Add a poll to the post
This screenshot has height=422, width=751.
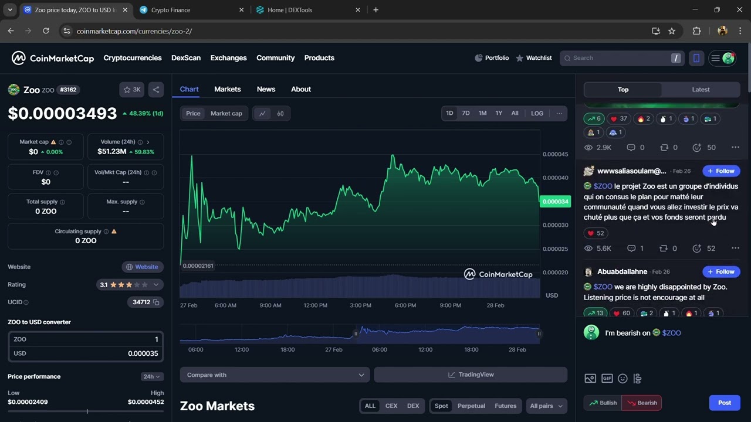638,379
